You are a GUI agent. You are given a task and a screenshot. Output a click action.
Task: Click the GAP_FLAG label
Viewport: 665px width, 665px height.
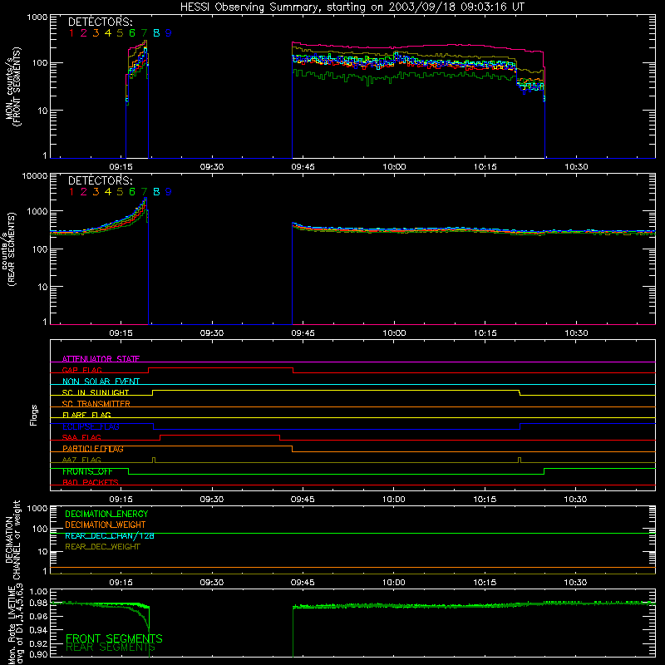81,370
